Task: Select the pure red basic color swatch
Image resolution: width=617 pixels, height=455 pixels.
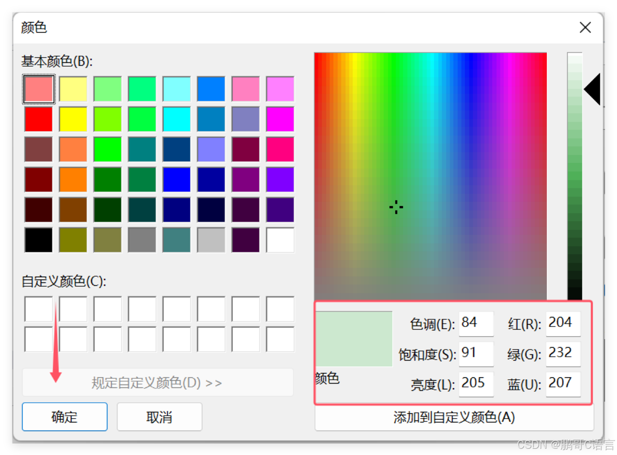Action: (38, 119)
